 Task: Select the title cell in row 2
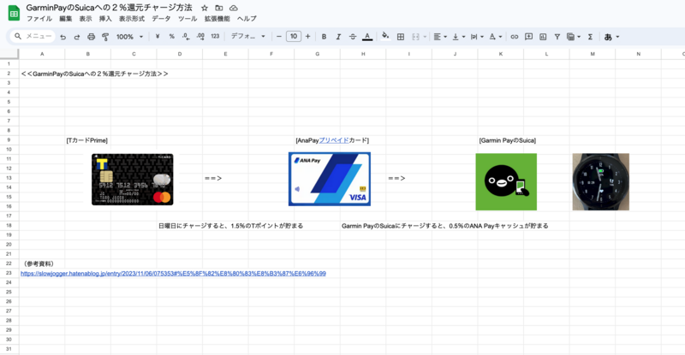[94, 74]
